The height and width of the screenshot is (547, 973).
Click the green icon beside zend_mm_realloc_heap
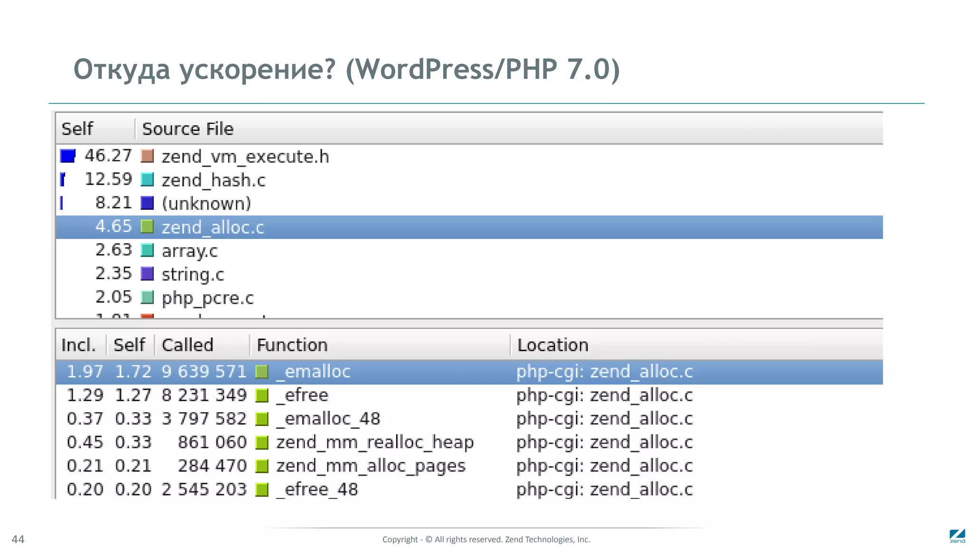click(x=262, y=443)
